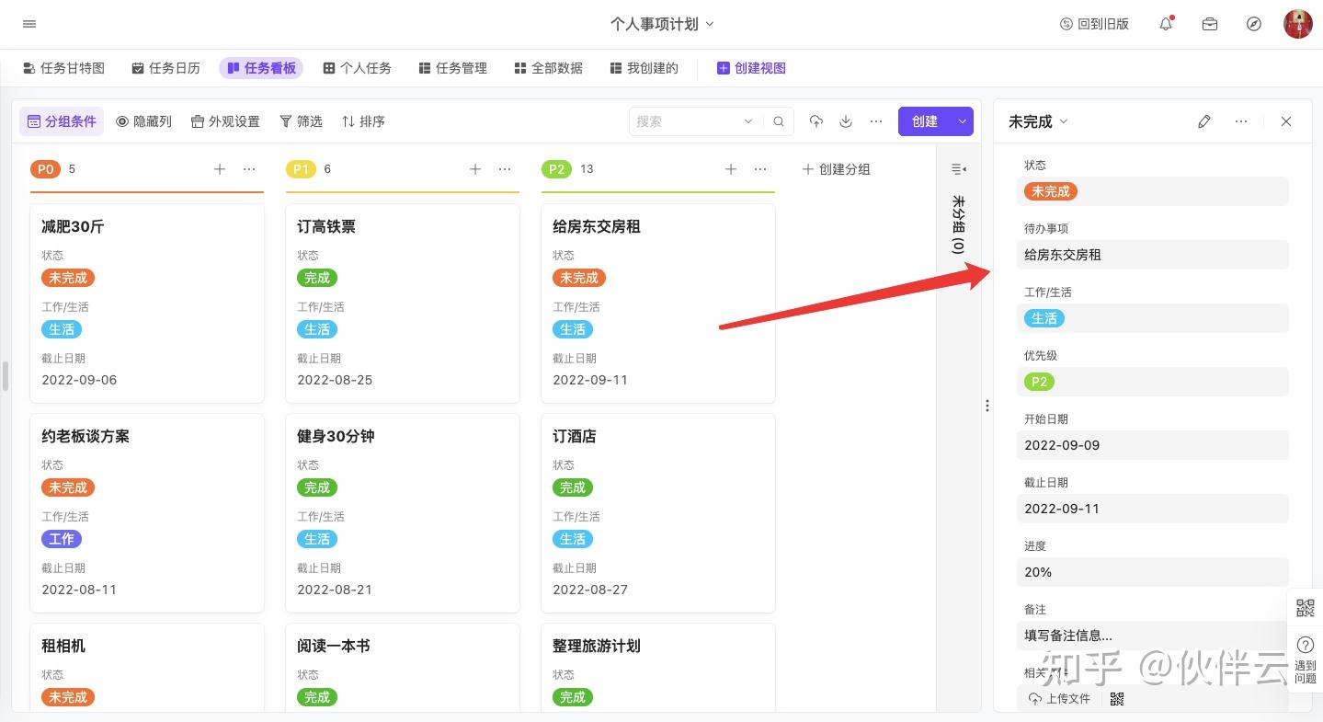1323x722 pixels.
Task: Open the hamburger menu at top left
Action: coord(29,24)
